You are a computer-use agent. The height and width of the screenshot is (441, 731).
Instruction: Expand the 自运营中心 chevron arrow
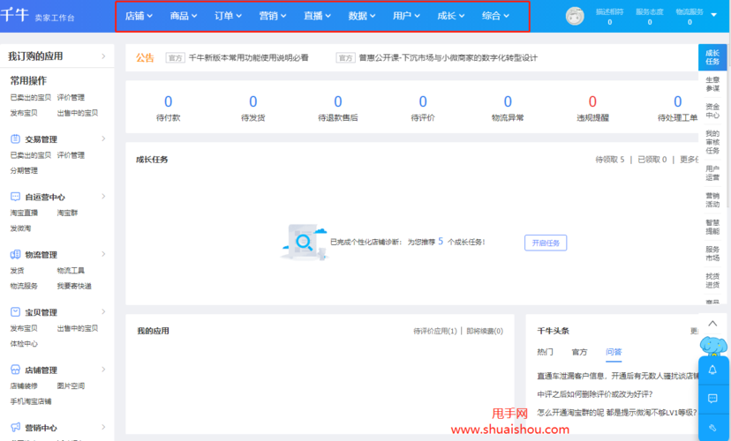coord(103,197)
